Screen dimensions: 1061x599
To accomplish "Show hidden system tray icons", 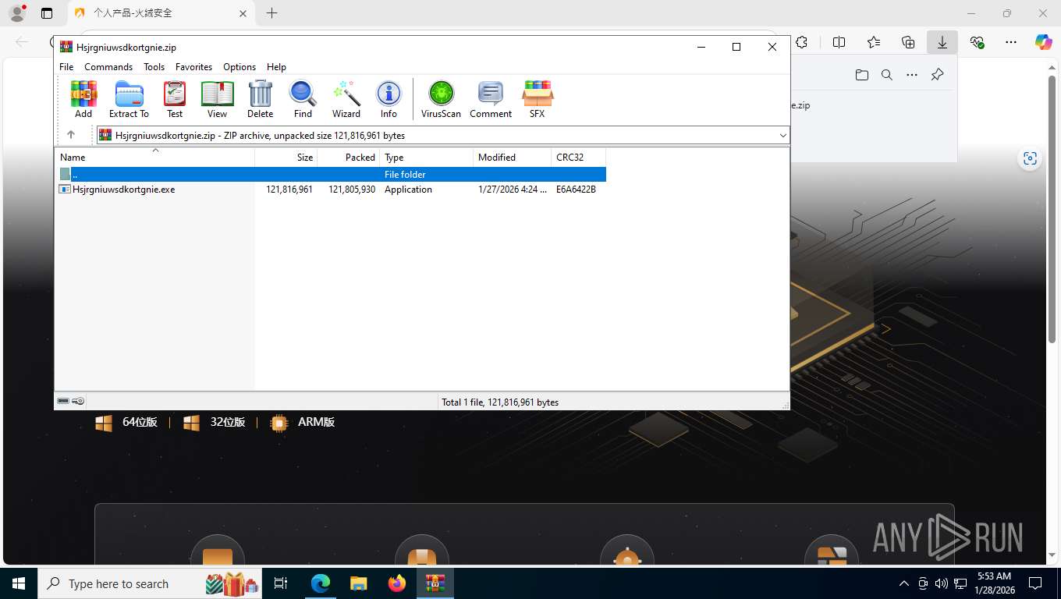I will [904, 583].
